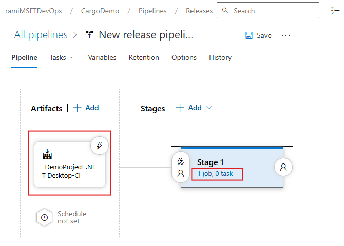Viewport: 344px width, 246px height.
Task: Click the Save floppy disk icon
Action: point(249,35)
